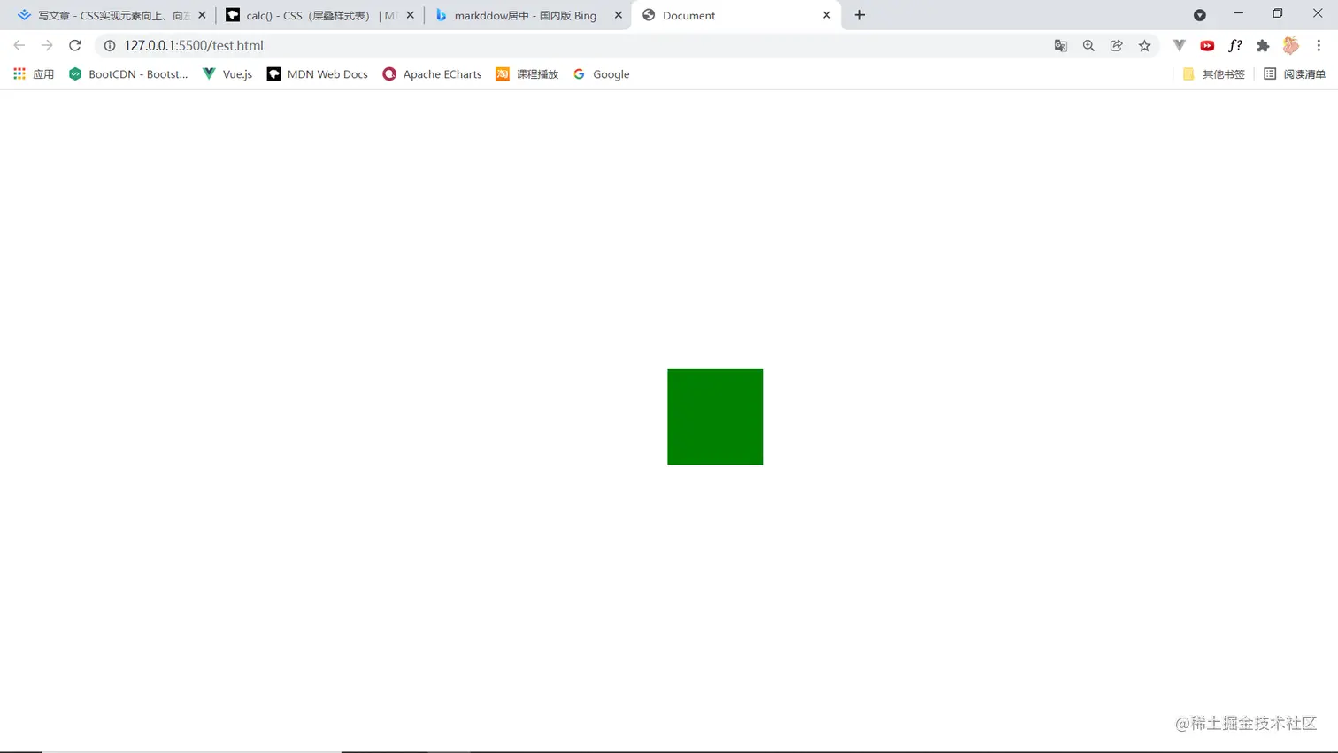Viewport: 1338px width, 753px height.
Task: Open the Vue devtools extension icon
Action: (1179, 45)
